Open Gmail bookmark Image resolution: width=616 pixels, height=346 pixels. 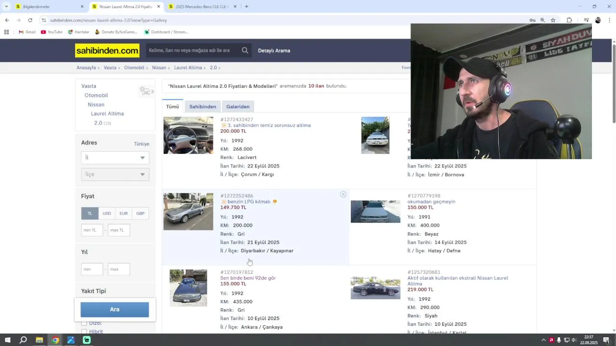click(x=27, y=32)
